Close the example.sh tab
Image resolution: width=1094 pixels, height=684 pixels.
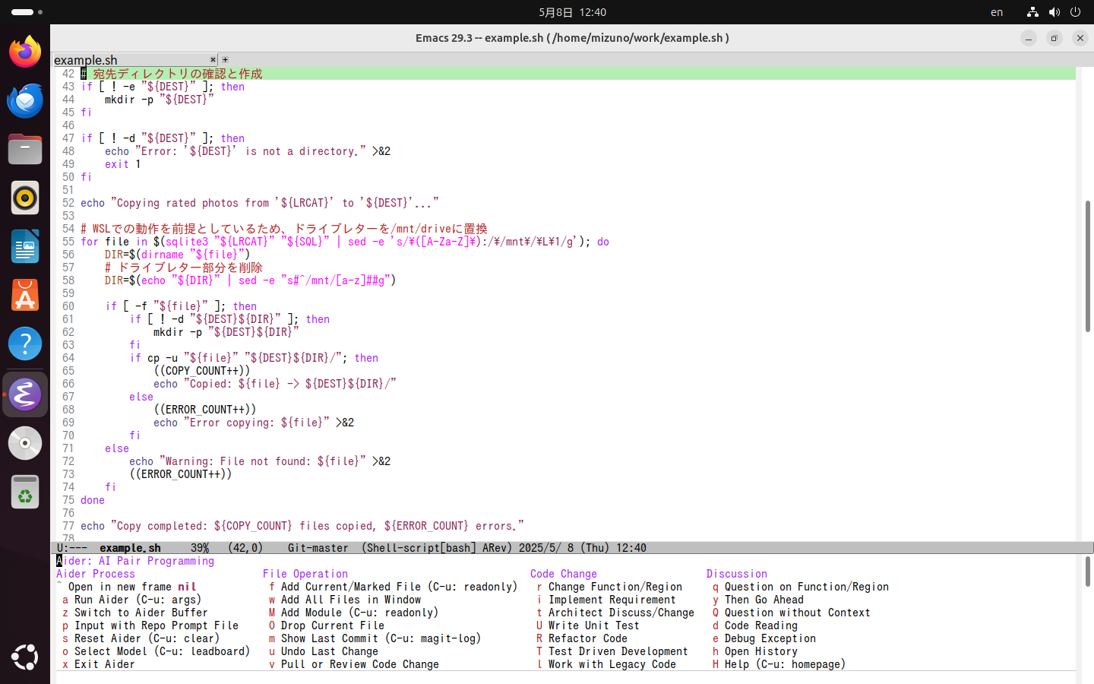213,59
